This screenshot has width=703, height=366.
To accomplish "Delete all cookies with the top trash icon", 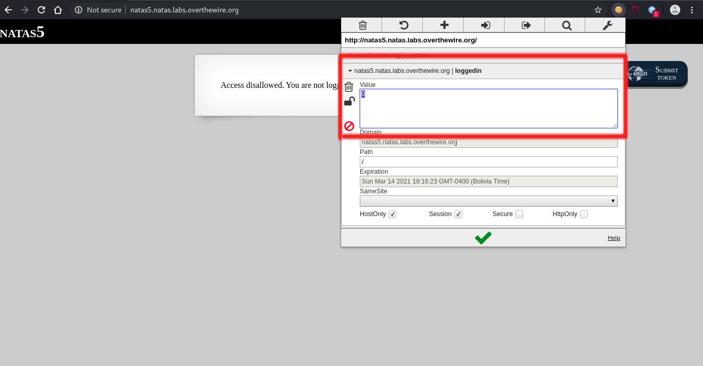I will coord(362,25).
